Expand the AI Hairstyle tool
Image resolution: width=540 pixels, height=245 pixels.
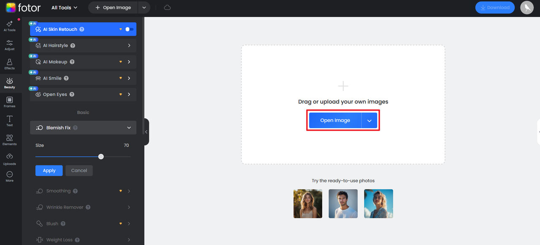pos(129,45)
